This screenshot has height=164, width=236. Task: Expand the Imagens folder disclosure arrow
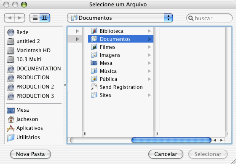pos(149,55)
